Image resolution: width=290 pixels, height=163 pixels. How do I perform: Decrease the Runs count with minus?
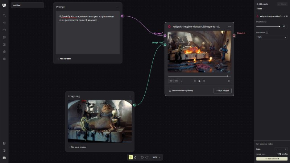coord(277,149)
